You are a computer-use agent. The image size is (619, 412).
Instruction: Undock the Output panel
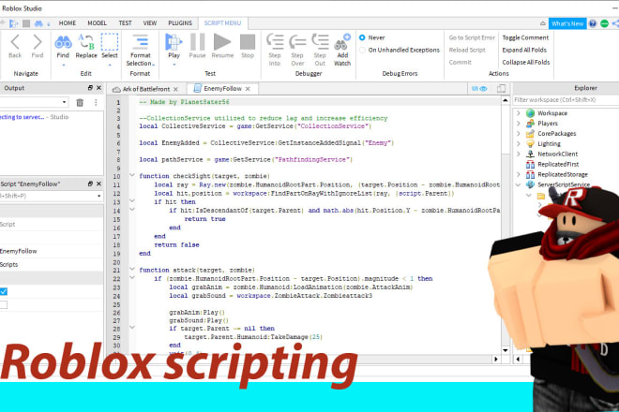tap(90, 87)
